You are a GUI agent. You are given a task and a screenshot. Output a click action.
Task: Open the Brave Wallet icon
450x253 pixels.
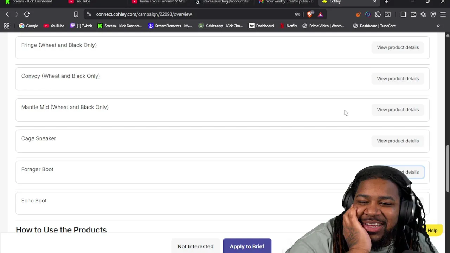click(x=413, y=14)
